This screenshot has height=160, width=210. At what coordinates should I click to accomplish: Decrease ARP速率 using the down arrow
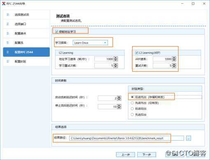tap(174, 60)
